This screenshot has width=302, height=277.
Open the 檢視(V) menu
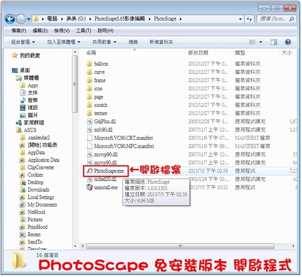pyautogui.click(x=62, y=31)
